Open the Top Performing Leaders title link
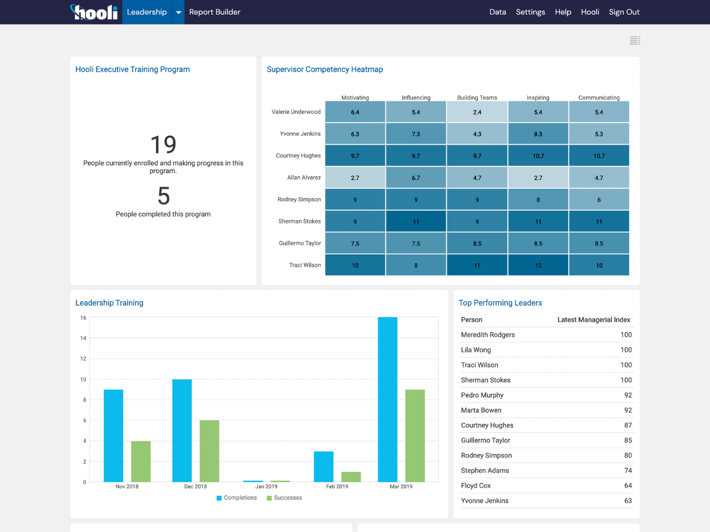Image resolution: width=710 pixels, height=532 pixels. point(500,302)
